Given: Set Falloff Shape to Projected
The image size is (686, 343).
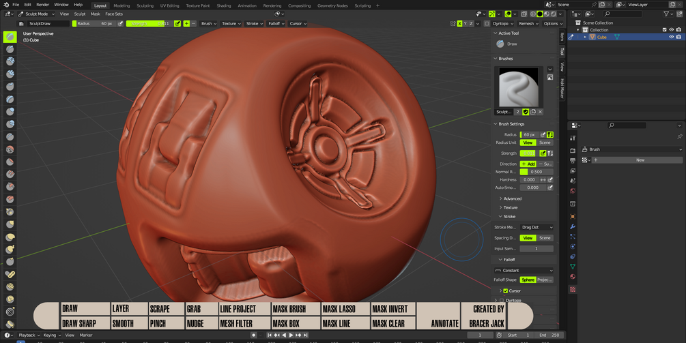Looking at the screenshot, I should (545, 280).
